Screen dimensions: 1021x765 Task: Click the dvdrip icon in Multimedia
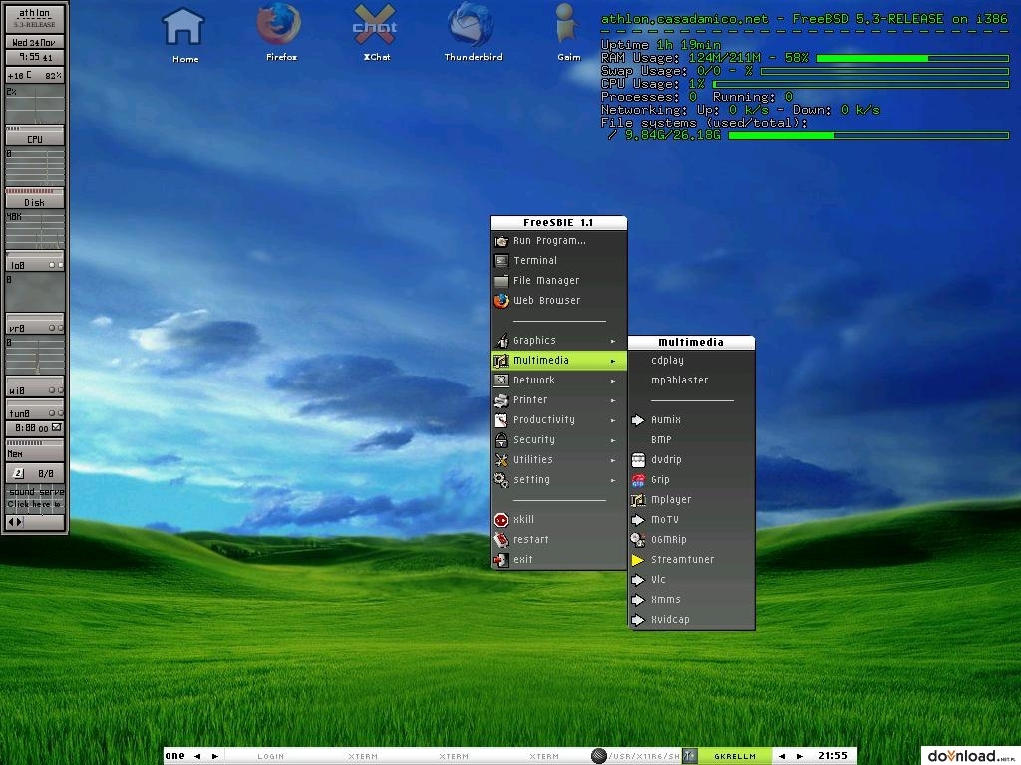(638, 460)
